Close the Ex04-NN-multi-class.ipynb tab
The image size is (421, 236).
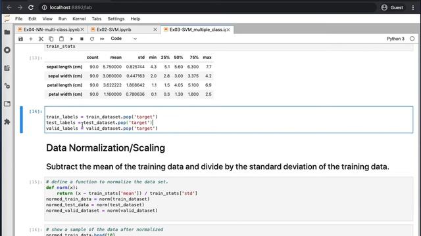coord(82,29)
